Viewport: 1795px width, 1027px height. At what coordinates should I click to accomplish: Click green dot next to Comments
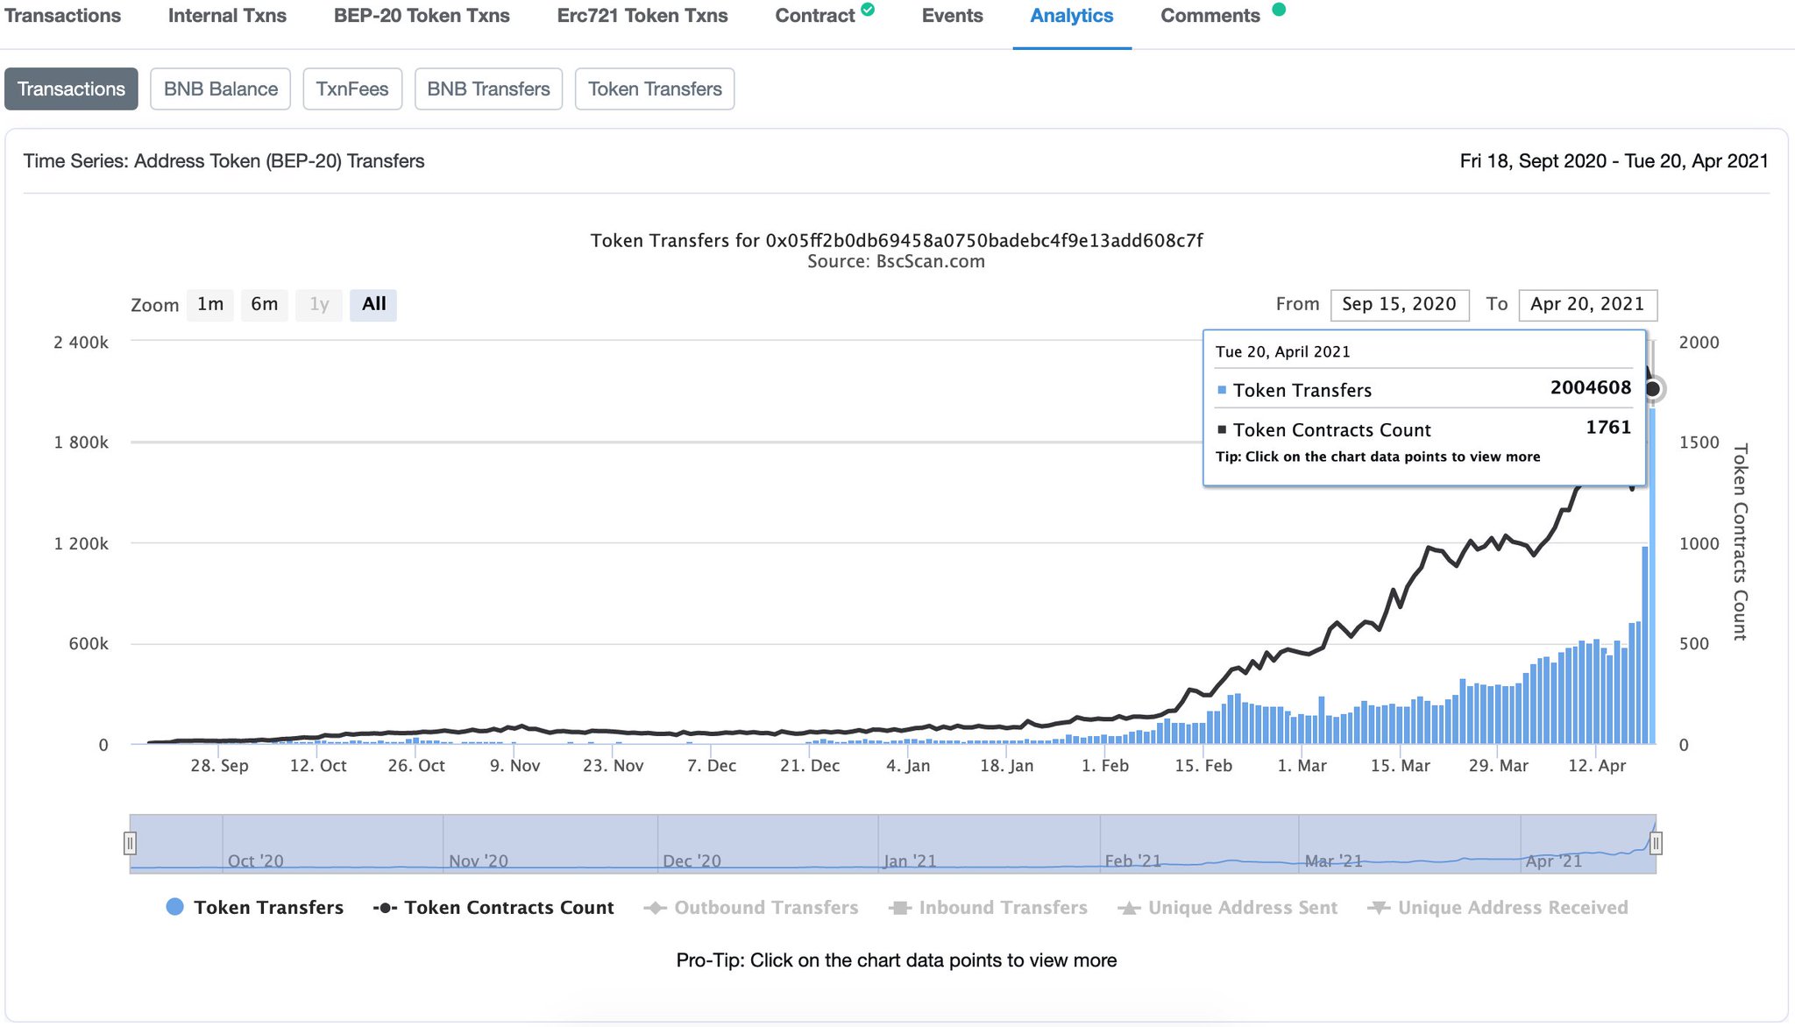(x=1279, y=10)
